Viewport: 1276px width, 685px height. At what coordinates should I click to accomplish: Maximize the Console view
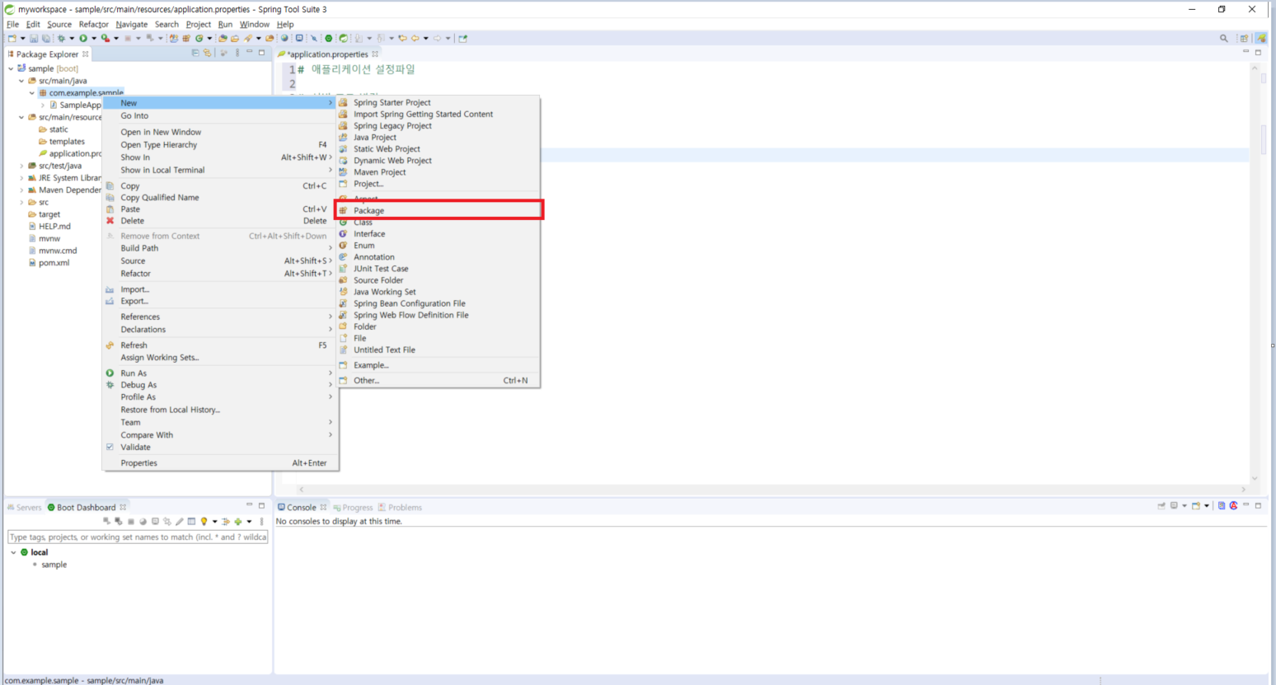click(x=1258, y=505)
